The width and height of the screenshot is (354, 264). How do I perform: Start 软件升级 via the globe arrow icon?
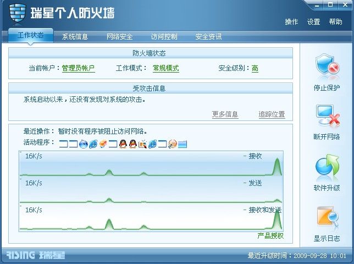(328, 166)
